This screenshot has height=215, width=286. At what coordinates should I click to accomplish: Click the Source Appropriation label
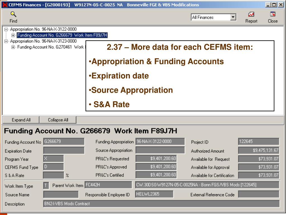(114, 150)
